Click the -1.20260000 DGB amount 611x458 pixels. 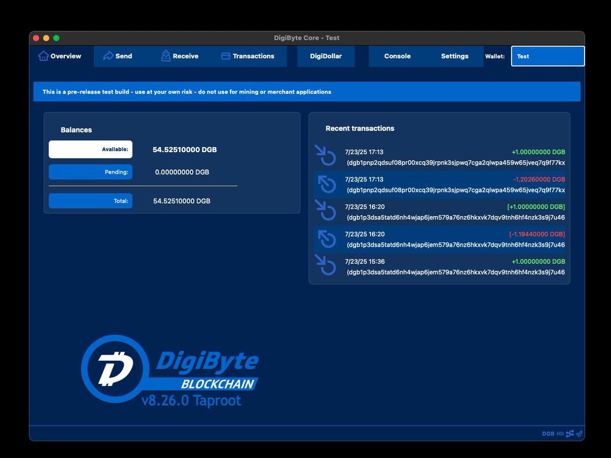tap(539, 180)
